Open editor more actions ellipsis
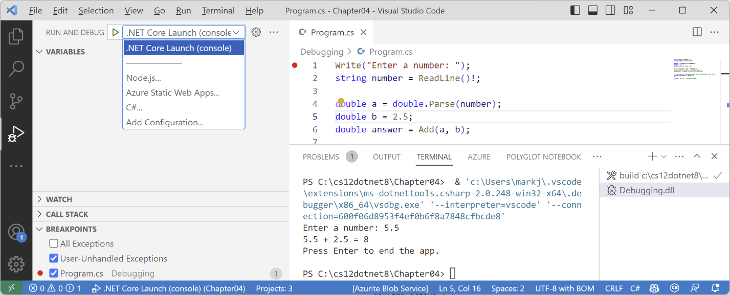 714,32
